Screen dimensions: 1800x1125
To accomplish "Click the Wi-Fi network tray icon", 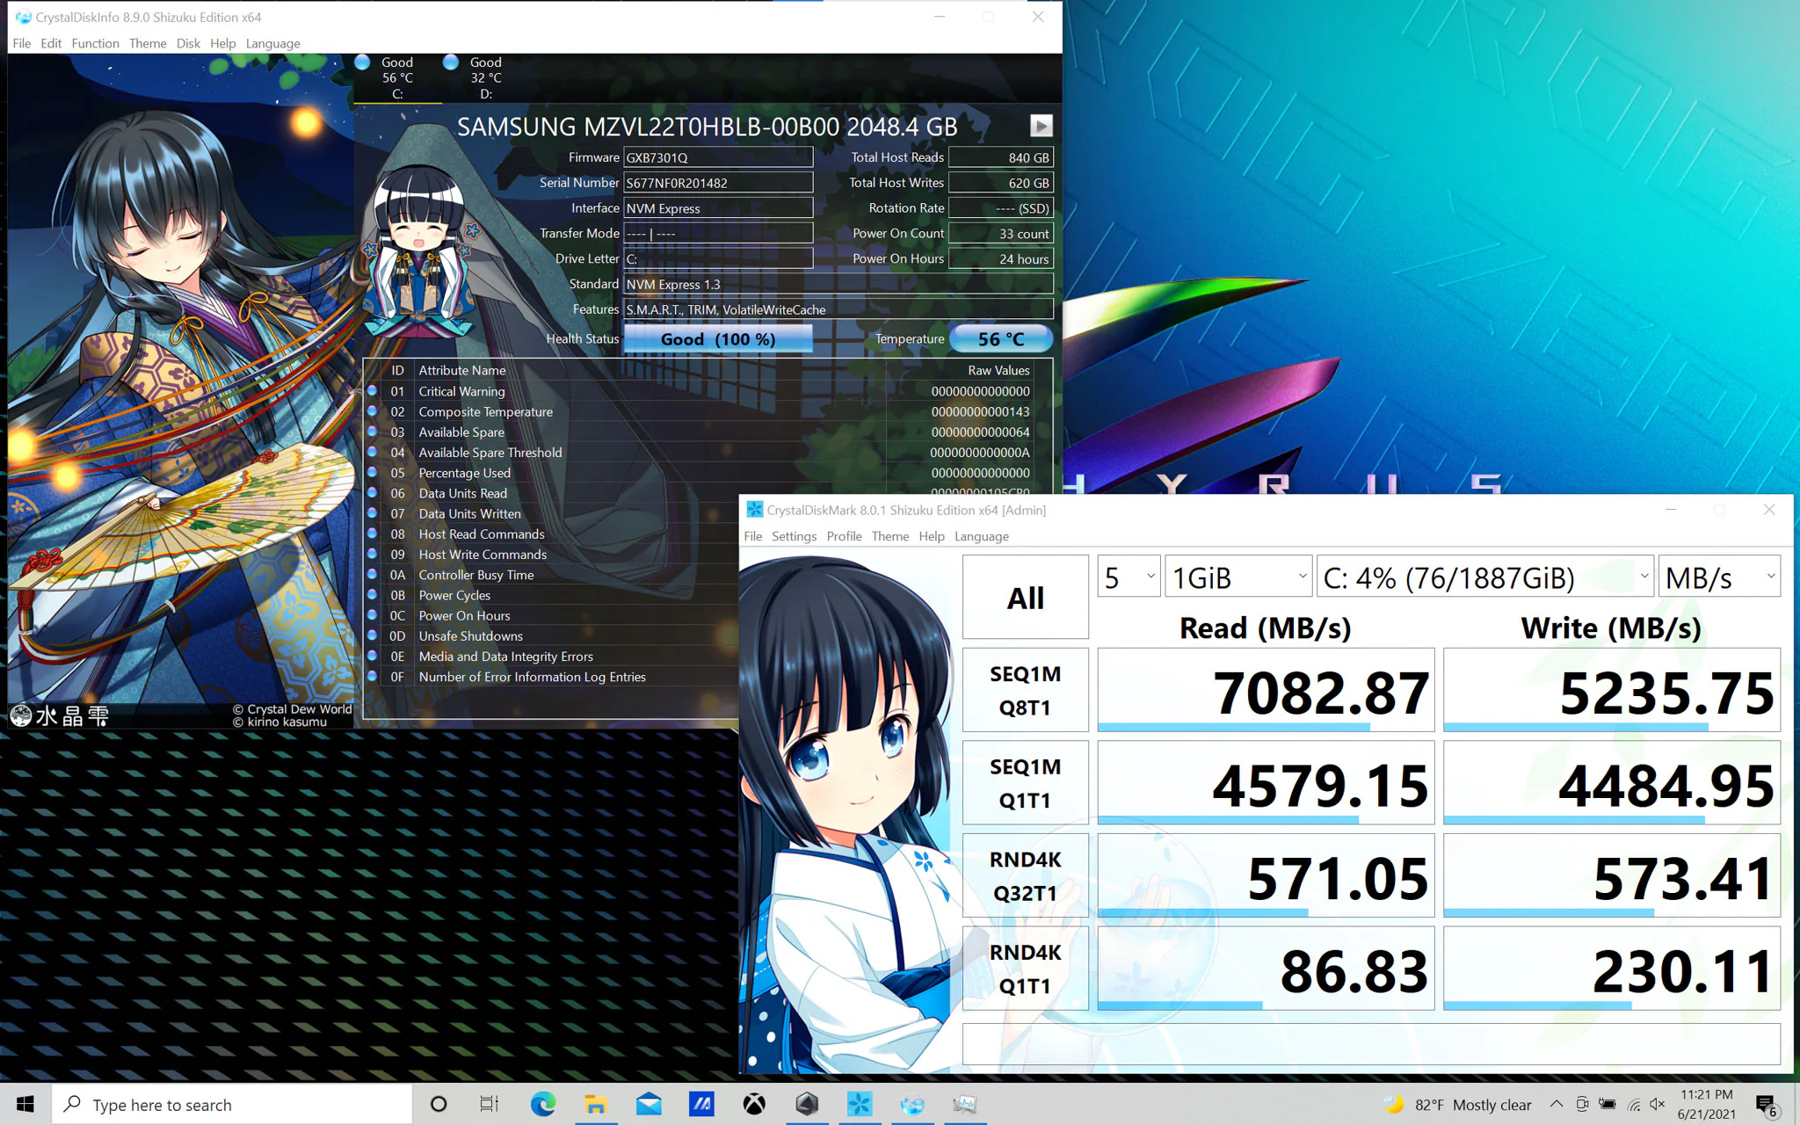I will pyautogui.click(x=1633, y=1105).
